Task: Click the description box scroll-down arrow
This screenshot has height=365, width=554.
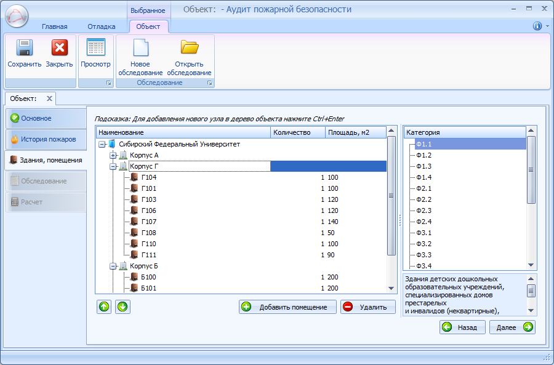Action: pyautogui.click(x=531, y=311)
